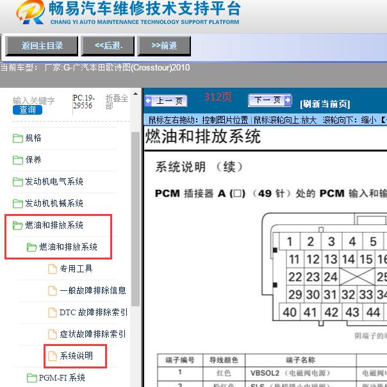Click the 一般故障排除信息 document icon
Image resolution: width=387 pixels, height=387 pixels.
coord(53,290)
